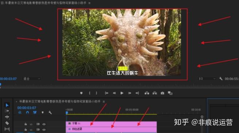This screenshot has height=133, width=239.
Task: Toggle lock on V3 track
Action: pyautogui.click(x=26, y=124)
